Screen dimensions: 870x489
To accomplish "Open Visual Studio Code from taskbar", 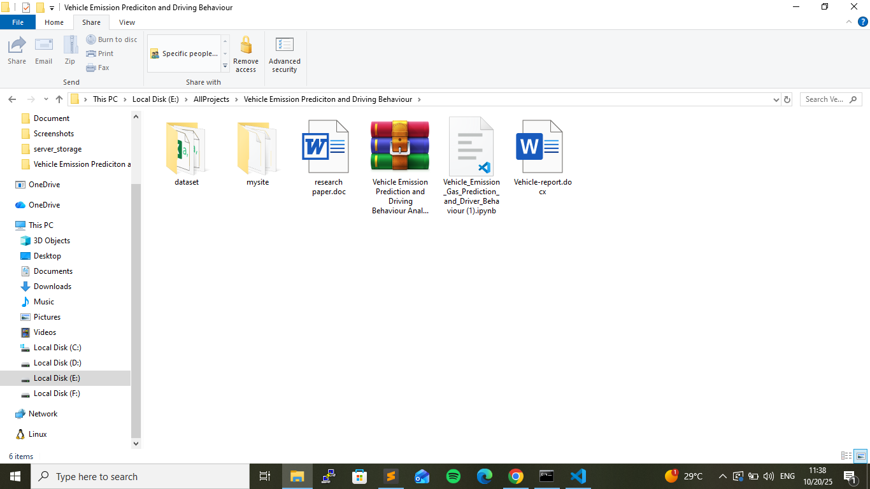I will 578,476.
